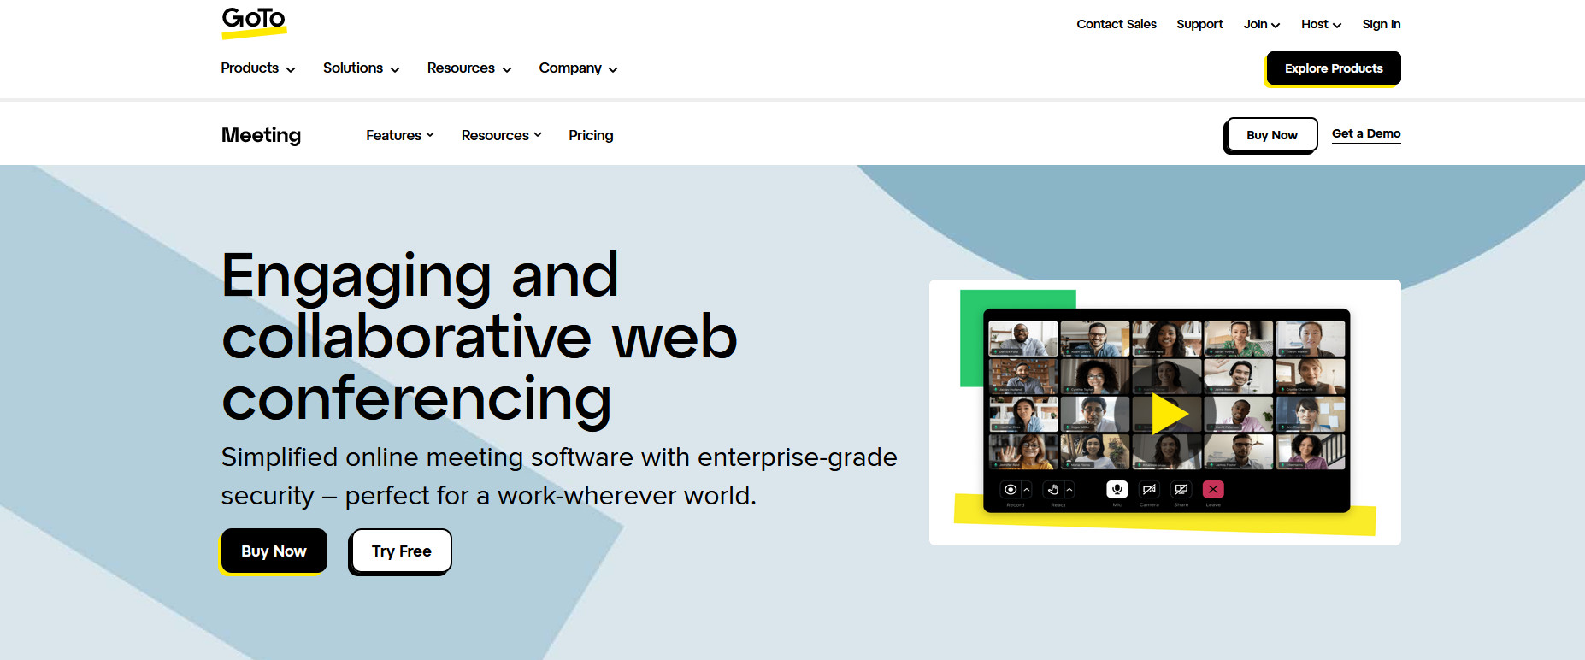Expand the Host dropdown

click(x=1322, y=24)
